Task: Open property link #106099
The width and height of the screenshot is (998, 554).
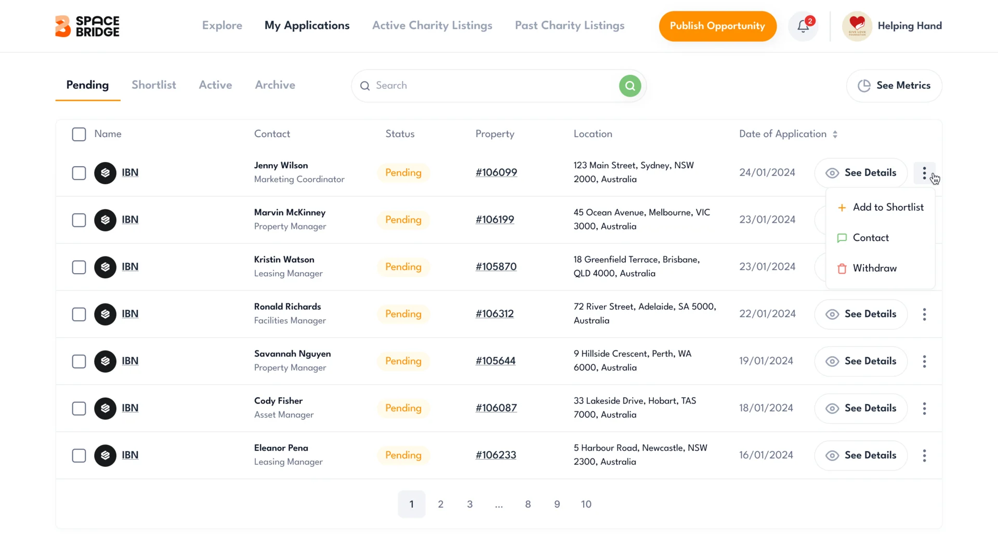Action: [496, 173]
